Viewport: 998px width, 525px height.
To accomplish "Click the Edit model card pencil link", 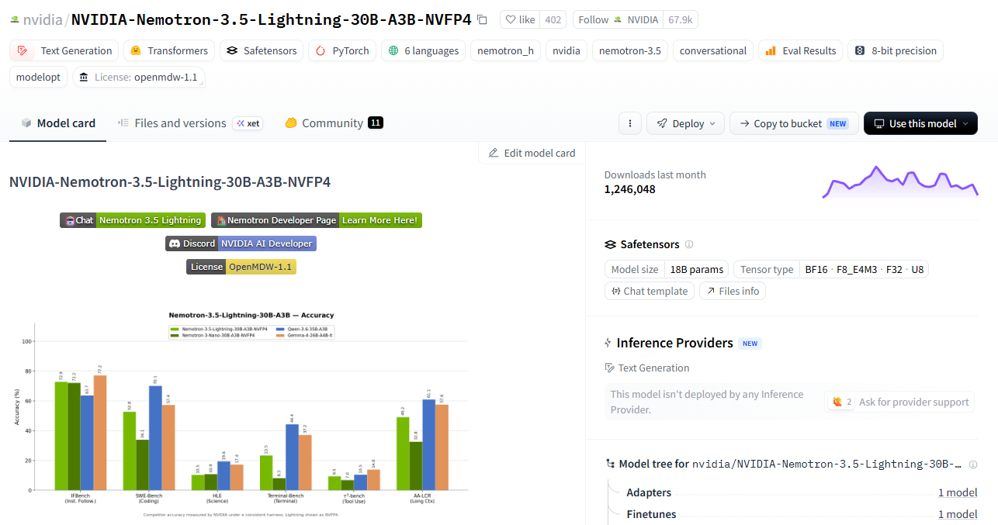I will click(532, 153).
